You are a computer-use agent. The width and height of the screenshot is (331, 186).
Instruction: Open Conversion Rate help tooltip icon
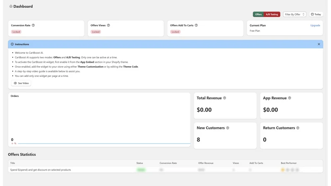(33, 25)
